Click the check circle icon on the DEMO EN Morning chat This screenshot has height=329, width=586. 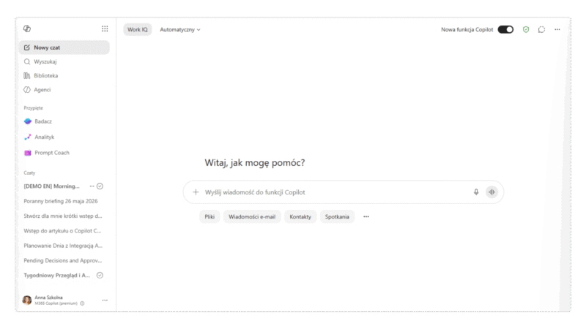coord(100,186)
